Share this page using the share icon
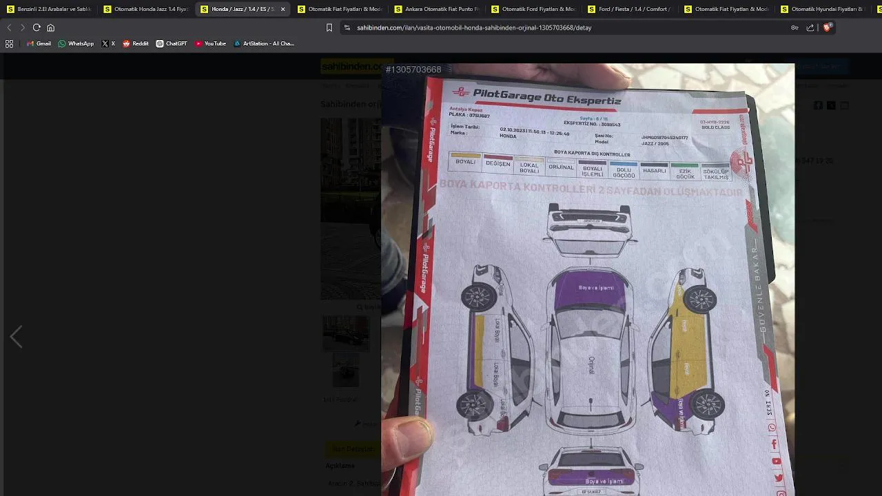The height and width of the screenshot is (496, 882). [x=810, y=28]
